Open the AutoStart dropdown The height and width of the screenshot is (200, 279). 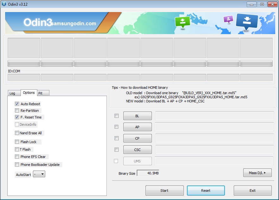click(39, 174)
